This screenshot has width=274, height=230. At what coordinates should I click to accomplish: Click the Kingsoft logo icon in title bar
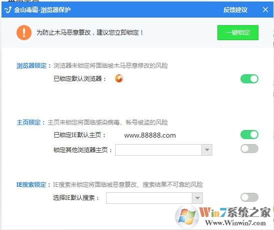click(8, 10)
